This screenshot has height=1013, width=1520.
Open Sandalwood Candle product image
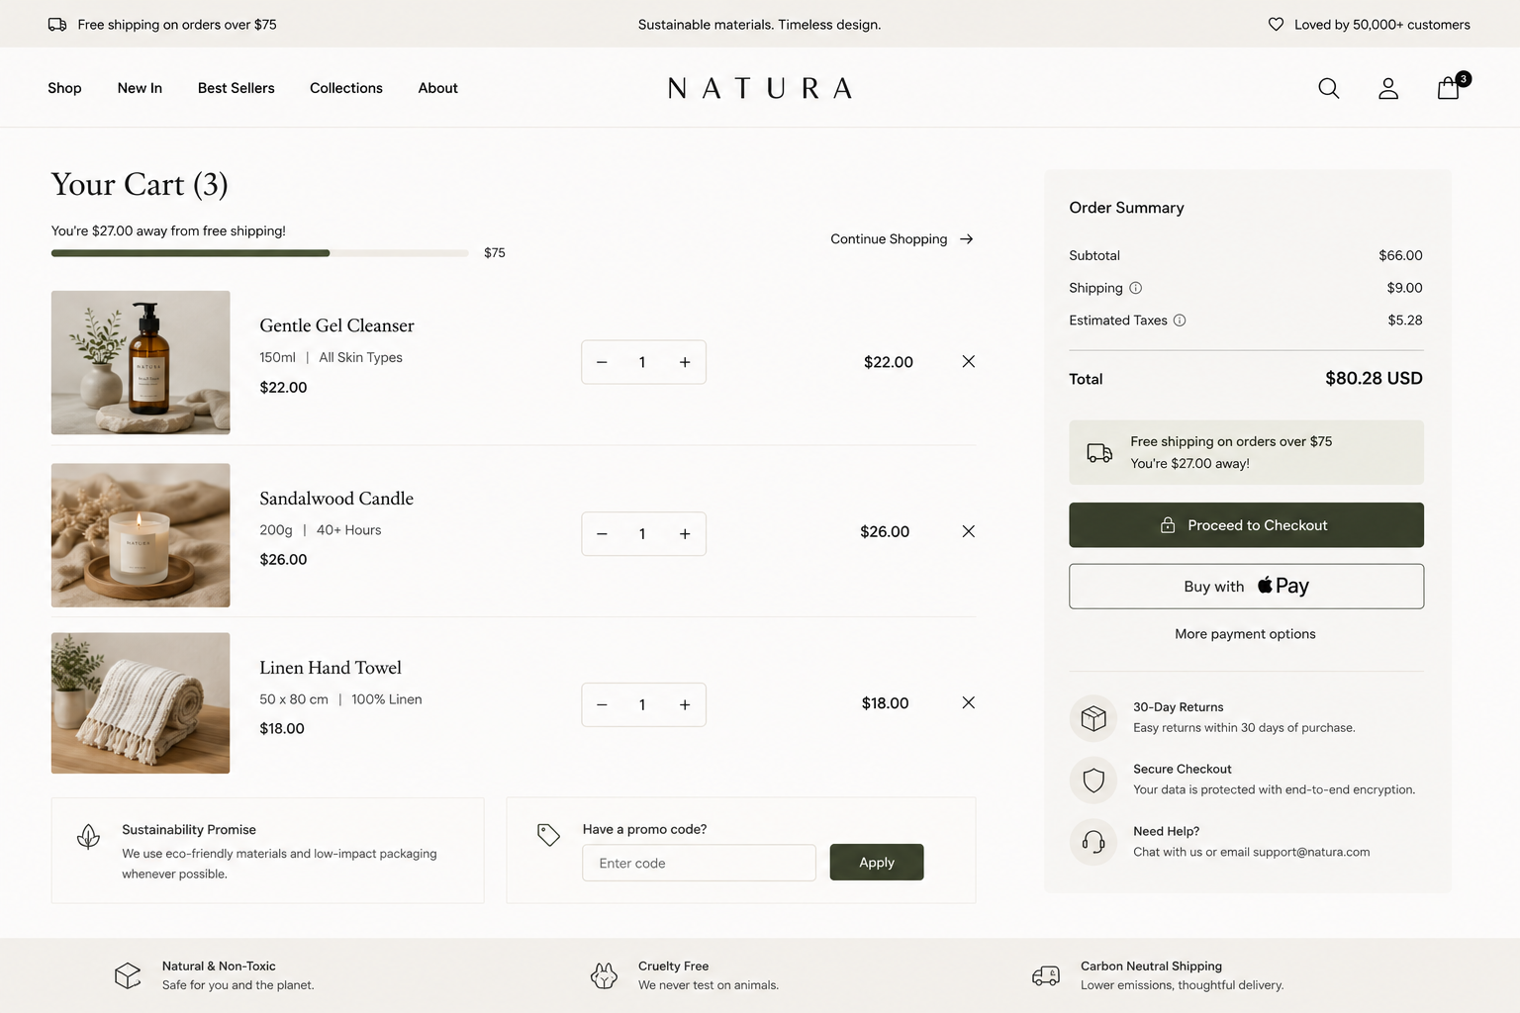(x=141, y=535)
